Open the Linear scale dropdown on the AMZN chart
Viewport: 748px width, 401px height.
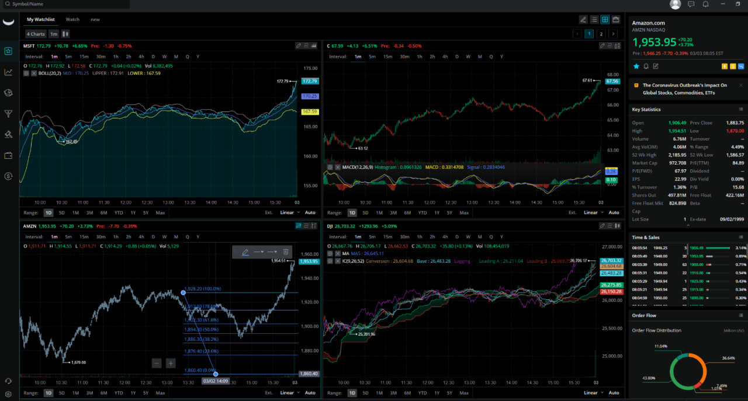[x=289, y=393]
